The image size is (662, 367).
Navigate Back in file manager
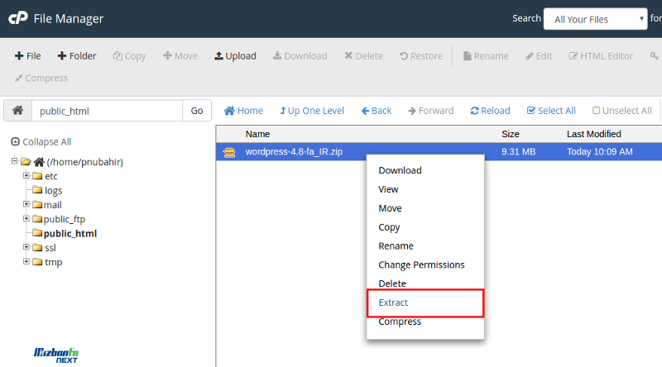click(376, 111)
